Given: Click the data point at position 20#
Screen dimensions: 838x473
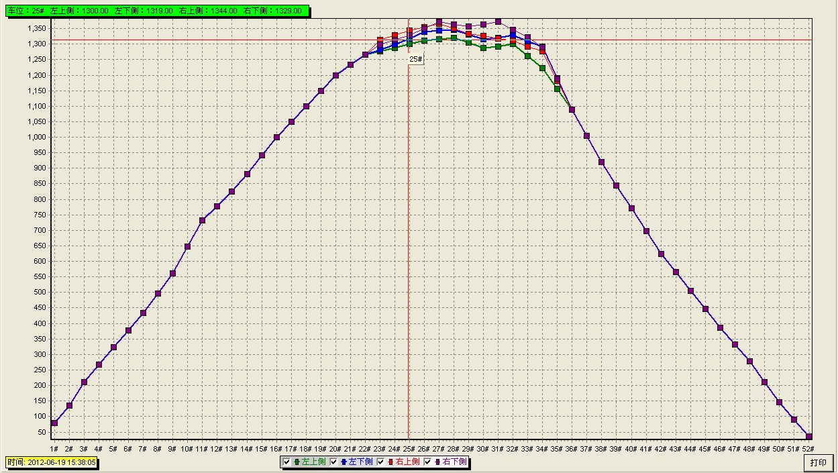Looking at the screenshot, I should click(335, 75).
